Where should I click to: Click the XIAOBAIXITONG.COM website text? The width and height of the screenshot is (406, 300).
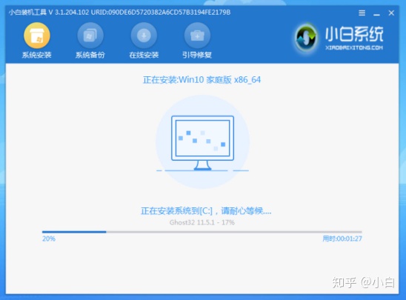pos(354,47)
